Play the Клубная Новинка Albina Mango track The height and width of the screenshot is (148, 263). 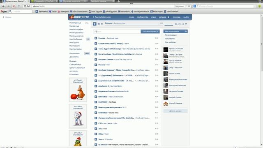click(x=96, y=70)
